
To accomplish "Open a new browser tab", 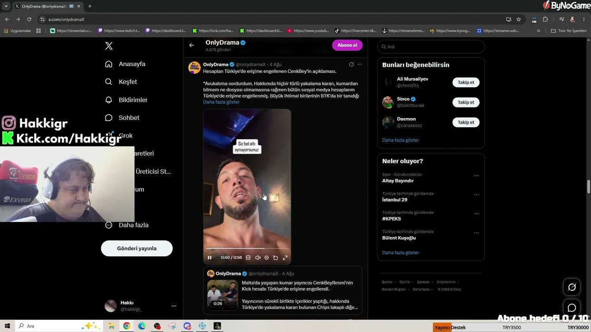I will pos(90,6).
